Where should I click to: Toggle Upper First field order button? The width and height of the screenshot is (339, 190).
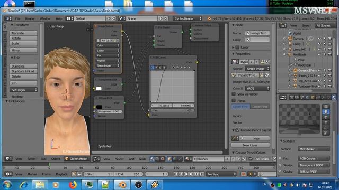(240, 107)
